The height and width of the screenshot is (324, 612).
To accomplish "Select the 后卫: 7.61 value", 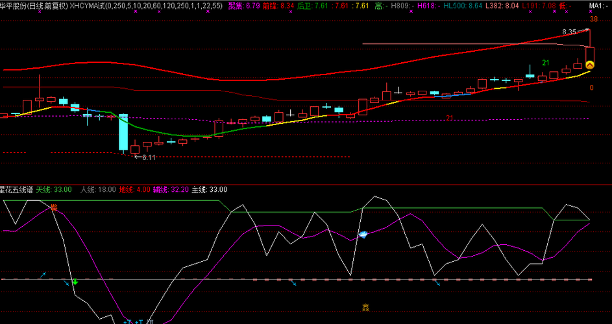I will tap(313, 5).
